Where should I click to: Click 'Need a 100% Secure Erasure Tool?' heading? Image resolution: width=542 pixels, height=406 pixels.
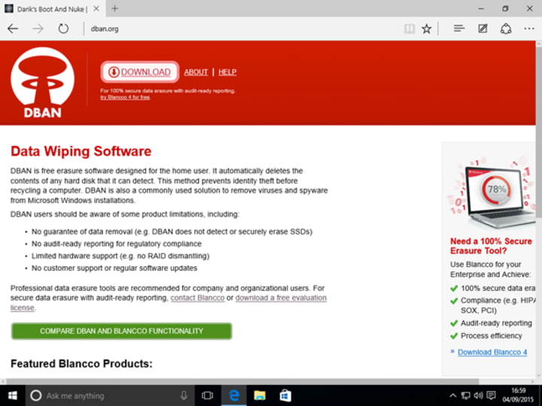491,246
